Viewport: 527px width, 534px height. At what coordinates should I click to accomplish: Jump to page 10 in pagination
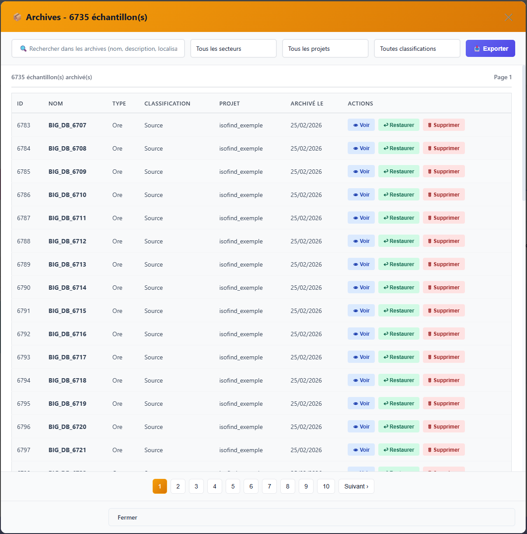pos(326,486)
